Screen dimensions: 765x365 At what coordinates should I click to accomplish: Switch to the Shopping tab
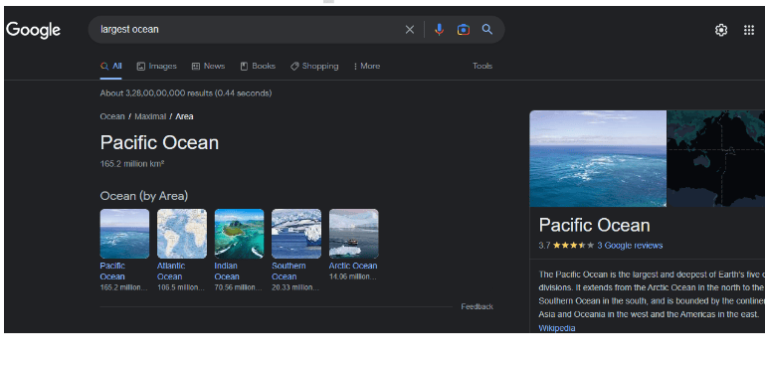pos(314,66)
